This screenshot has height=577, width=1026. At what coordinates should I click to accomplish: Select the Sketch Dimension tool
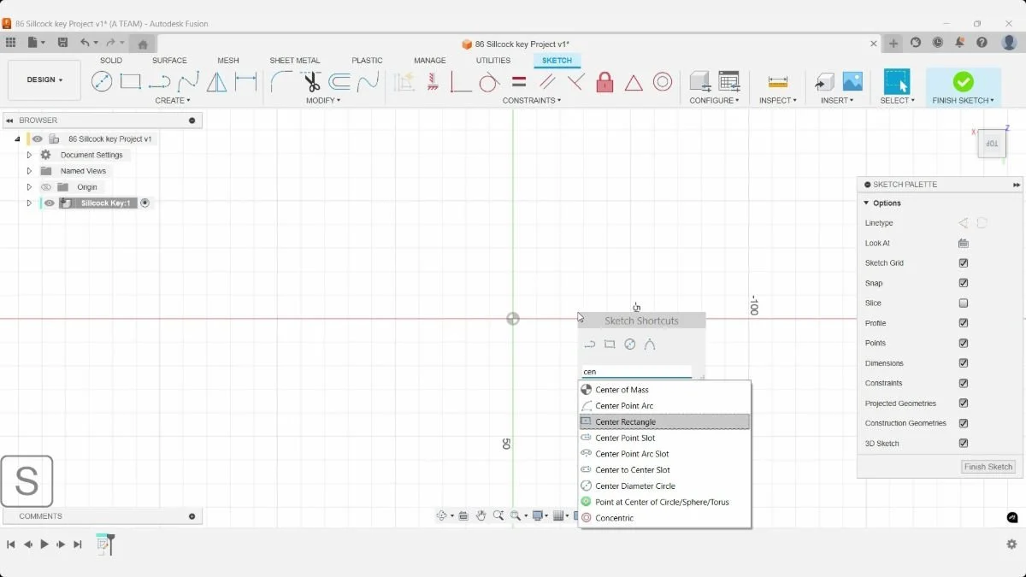click(246, 82)
